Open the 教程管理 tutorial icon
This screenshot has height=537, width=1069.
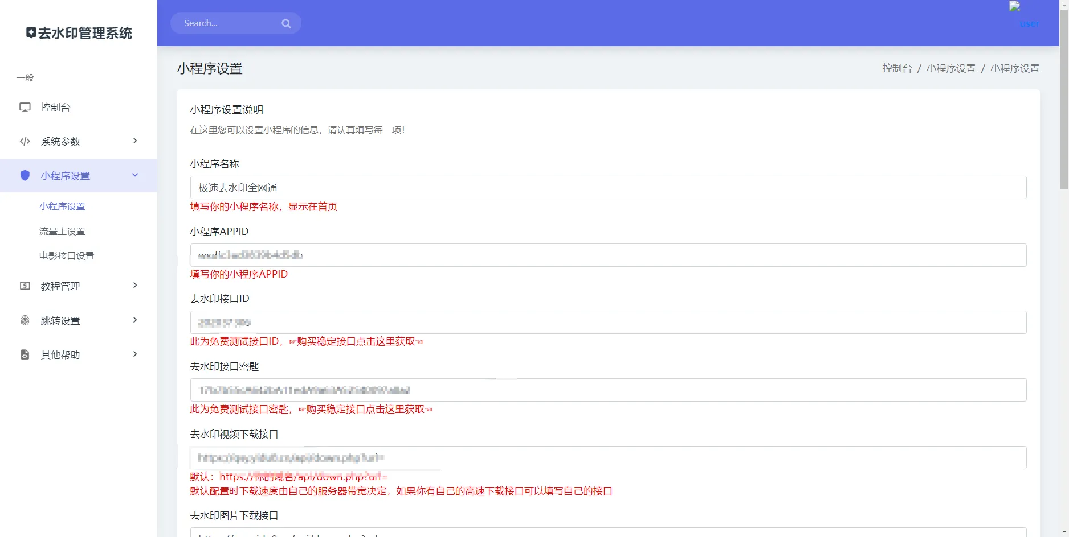click(x=24, y=286)
